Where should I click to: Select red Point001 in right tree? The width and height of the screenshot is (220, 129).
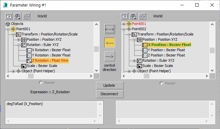point(139,24)
